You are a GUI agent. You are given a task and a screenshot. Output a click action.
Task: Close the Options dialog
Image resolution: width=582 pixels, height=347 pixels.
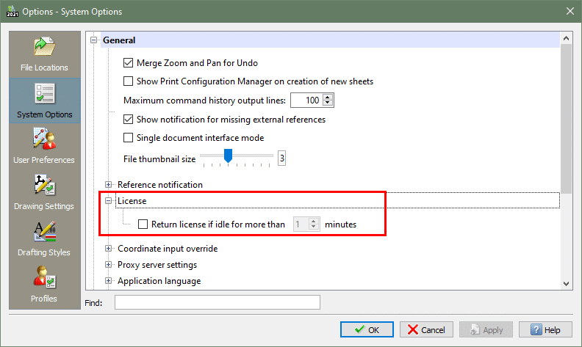[570, 11]
